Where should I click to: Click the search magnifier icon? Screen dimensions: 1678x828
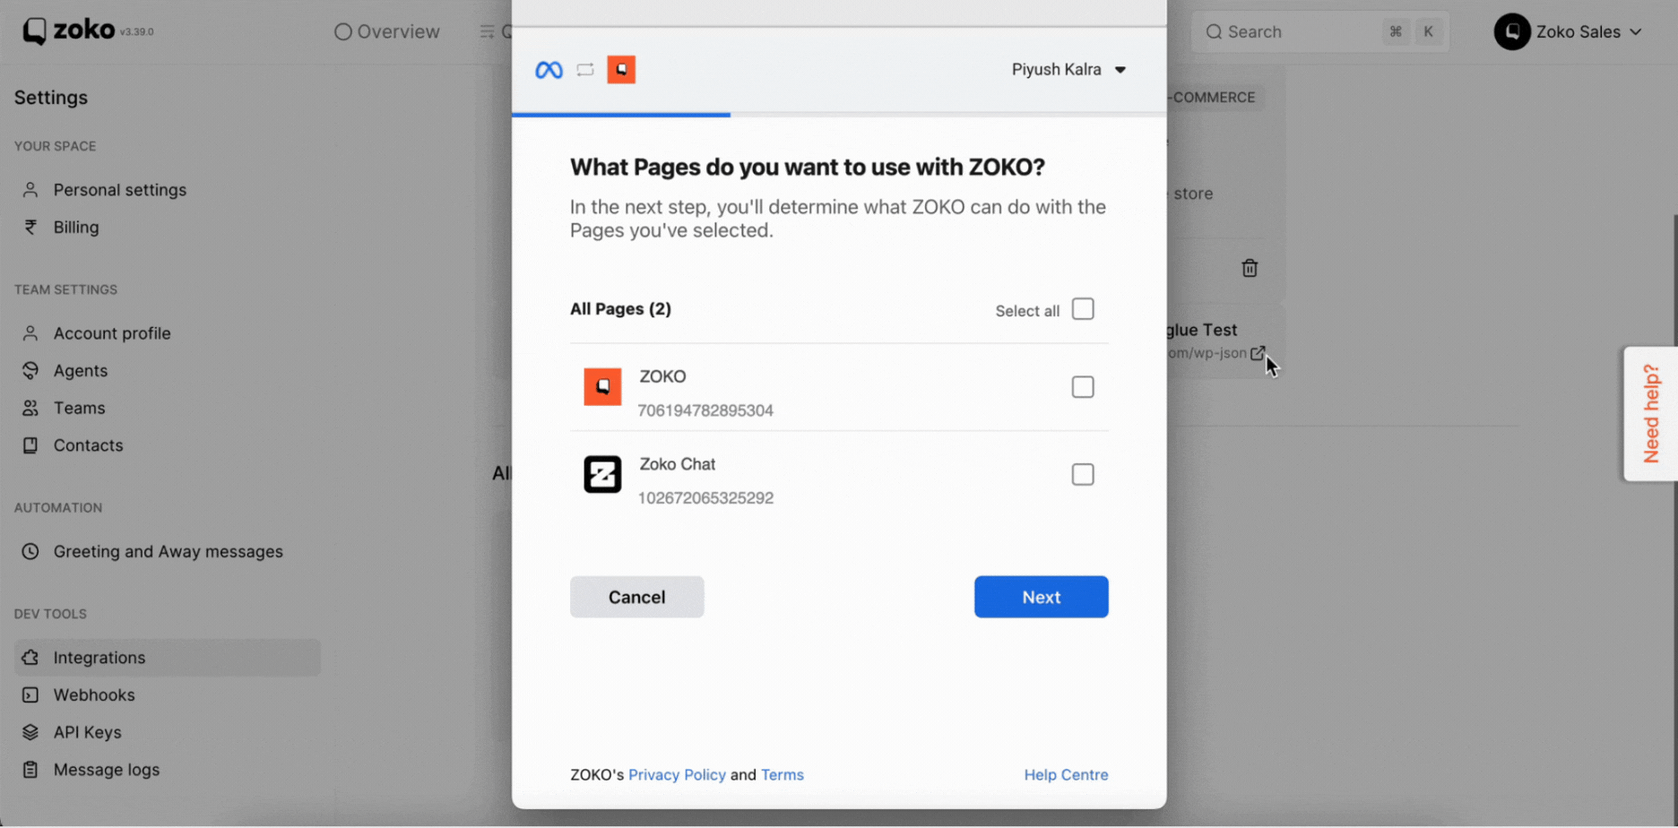coord(1214,32)
